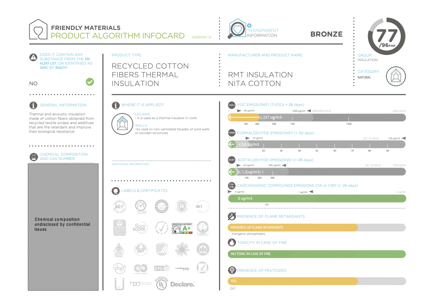This screenshot has width=435, height=308.
Task: Click the ≤ 227 ug/m3 VOC emissions bar
Action: tap(317, 117)
